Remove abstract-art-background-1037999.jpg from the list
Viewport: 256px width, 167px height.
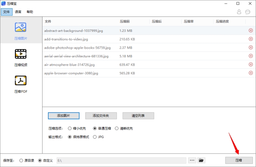point(251,31)
